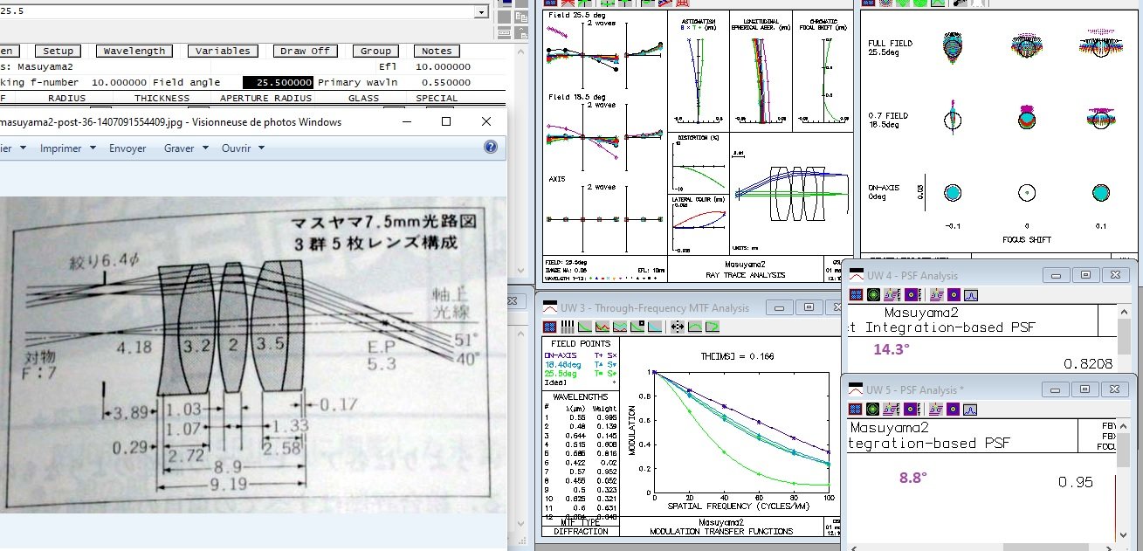The height and width of the screenshot is (551, 1143).
Task: Click the RADIUS column header
Action: 66,98
